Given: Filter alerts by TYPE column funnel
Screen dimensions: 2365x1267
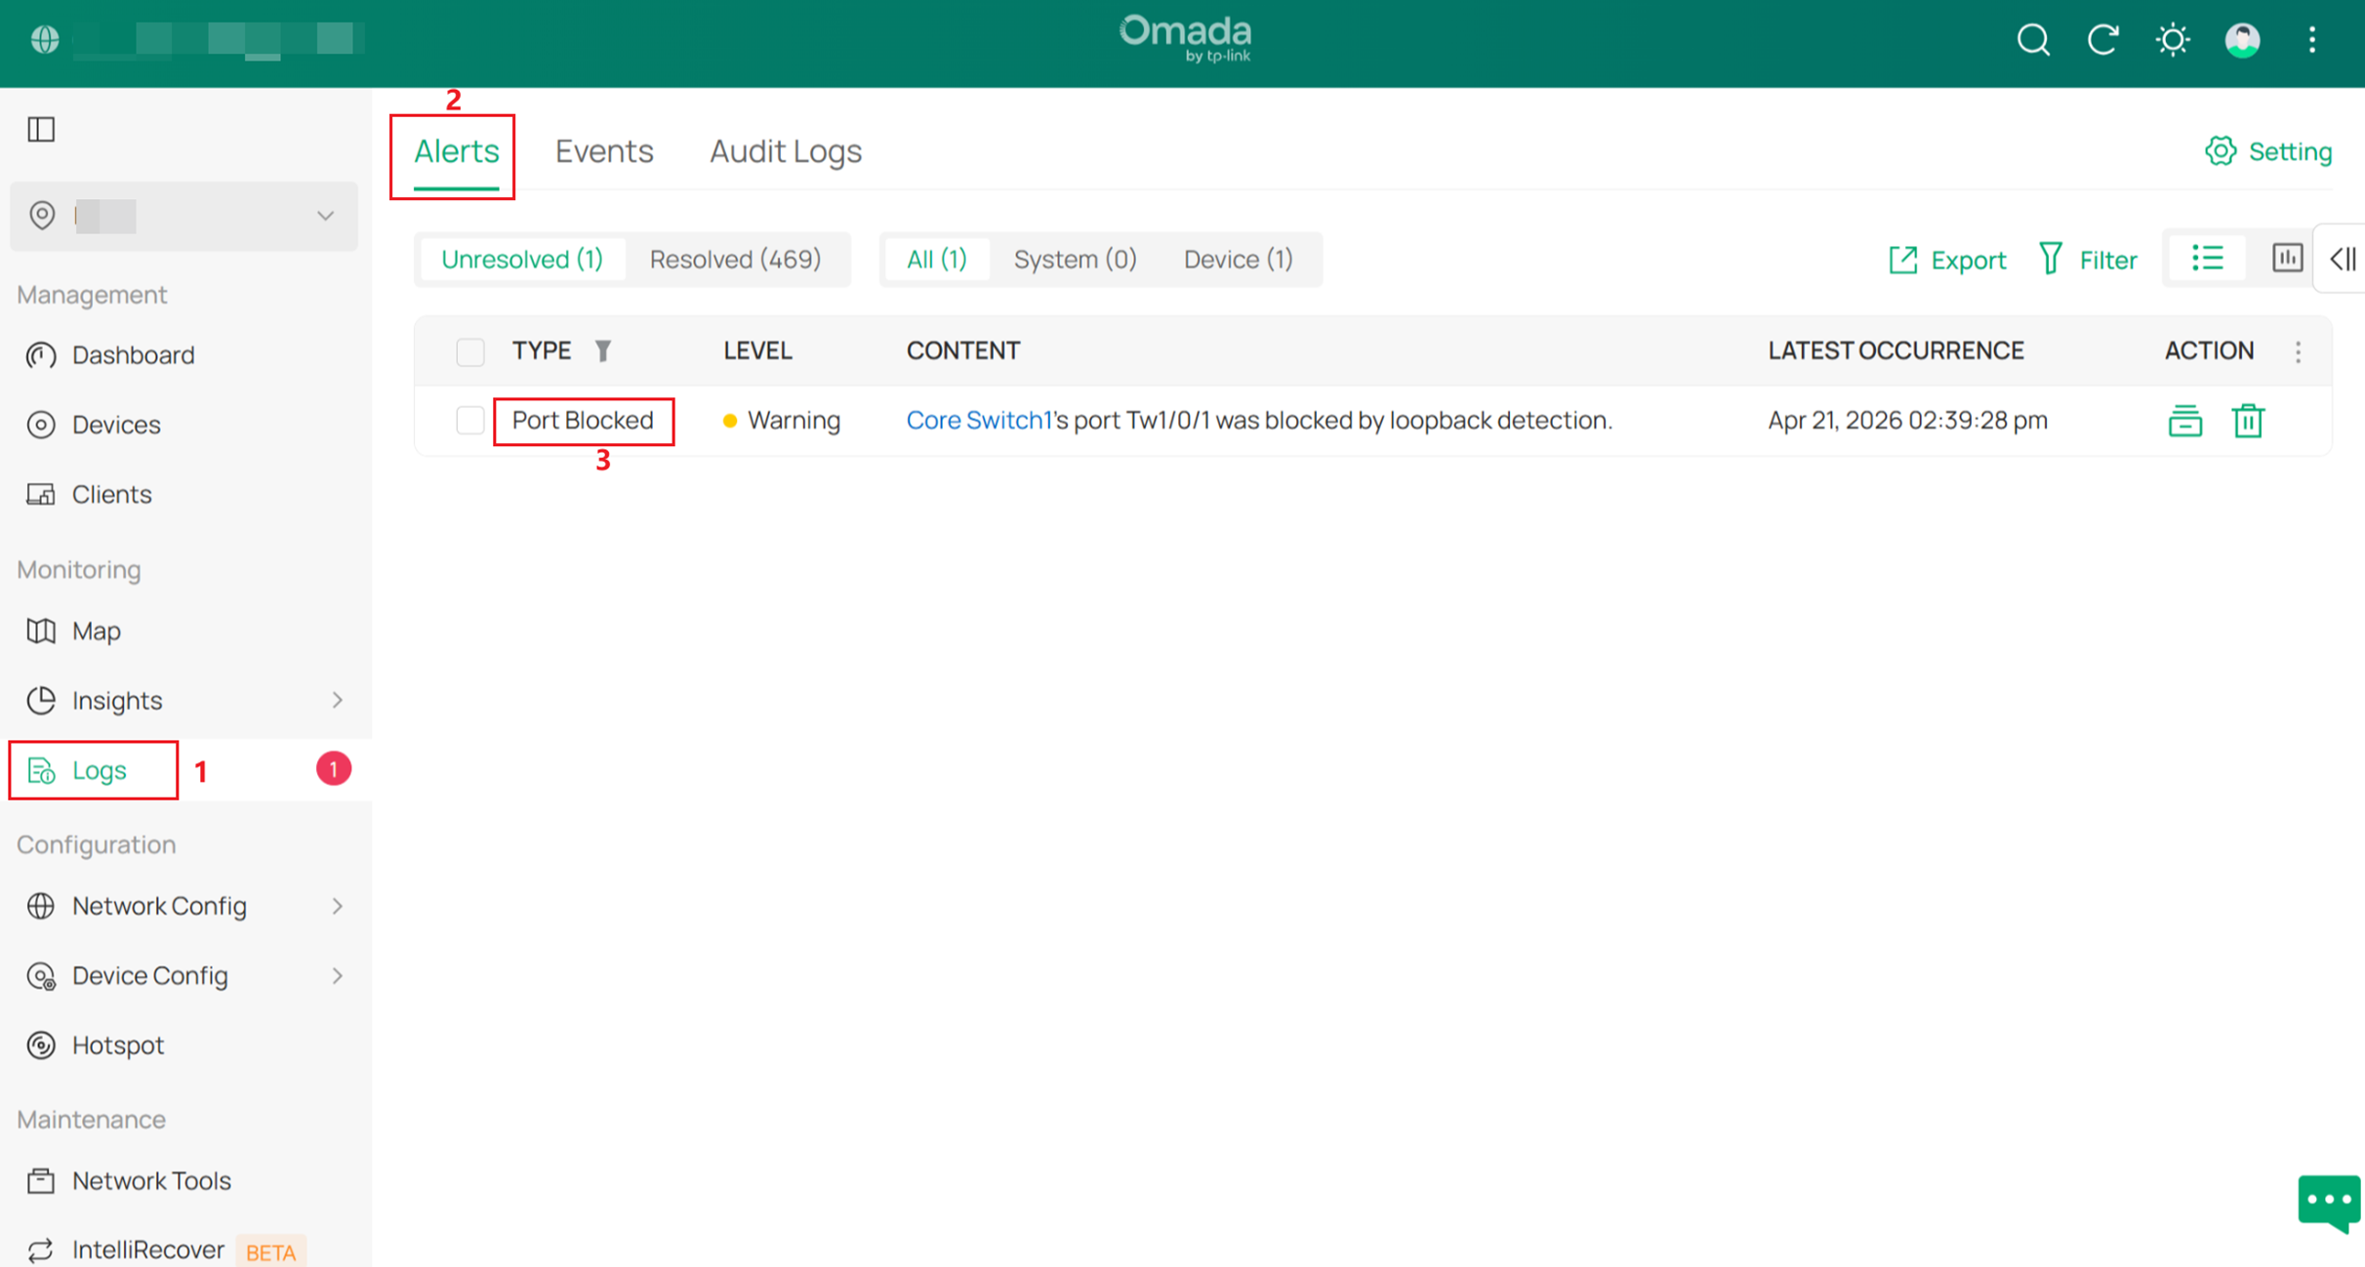Looking at the screenshot, I should [x=603, y=350].
